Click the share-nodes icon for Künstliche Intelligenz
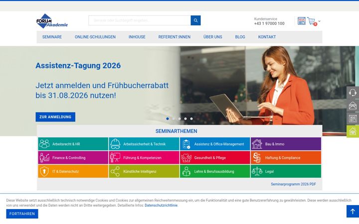Viewport: 359px width, 224px height. coord(115,171)
